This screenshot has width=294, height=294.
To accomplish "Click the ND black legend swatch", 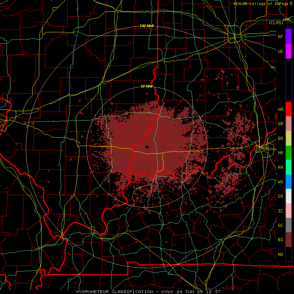I will pyautogui.click(x=288, y=254).
